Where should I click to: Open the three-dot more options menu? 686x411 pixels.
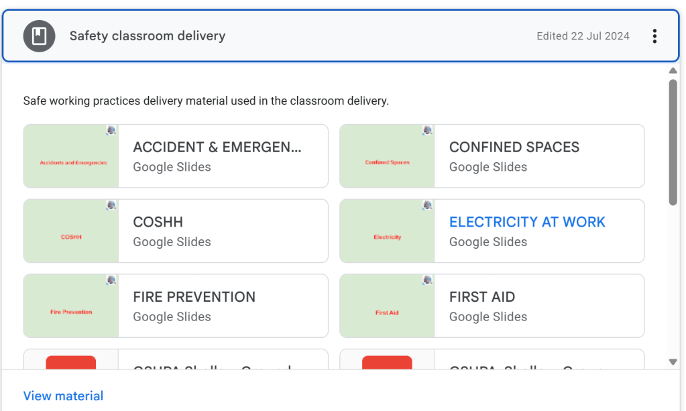654,36
